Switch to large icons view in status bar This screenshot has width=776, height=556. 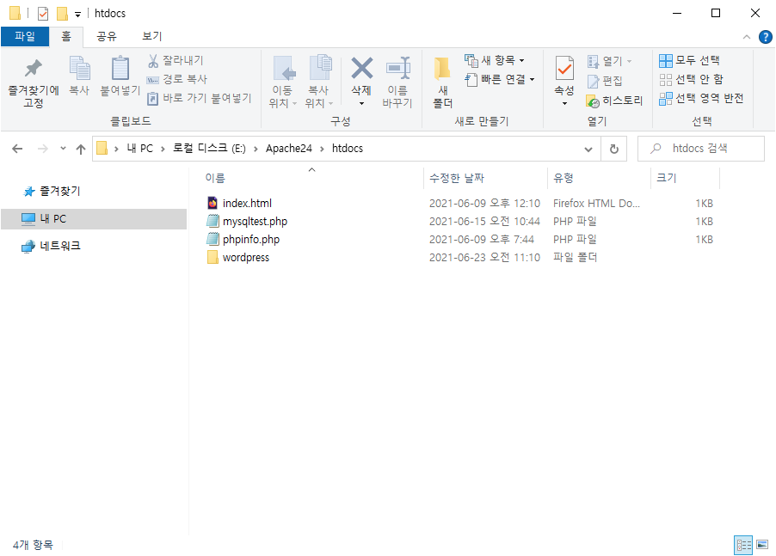pyautogui.click(x=762, y=545)
